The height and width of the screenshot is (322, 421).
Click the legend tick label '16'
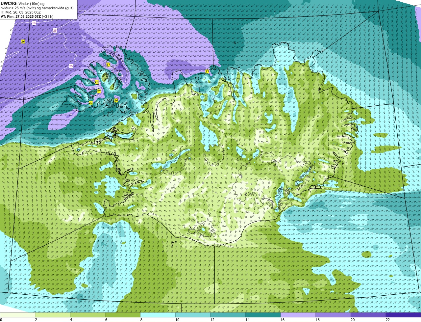tap(282, 320)
